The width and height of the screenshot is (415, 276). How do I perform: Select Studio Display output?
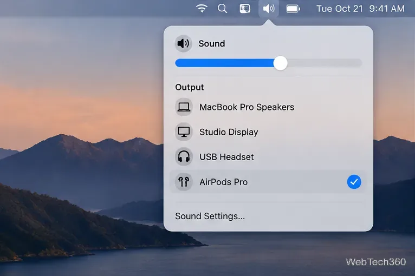[x=268, y=132]
